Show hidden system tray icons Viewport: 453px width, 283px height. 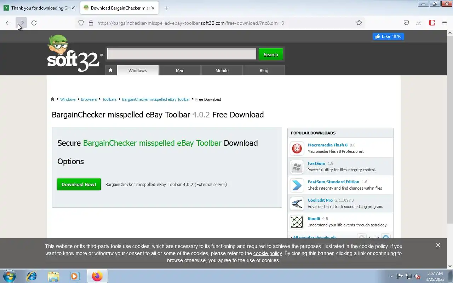[x=391, y=276]
